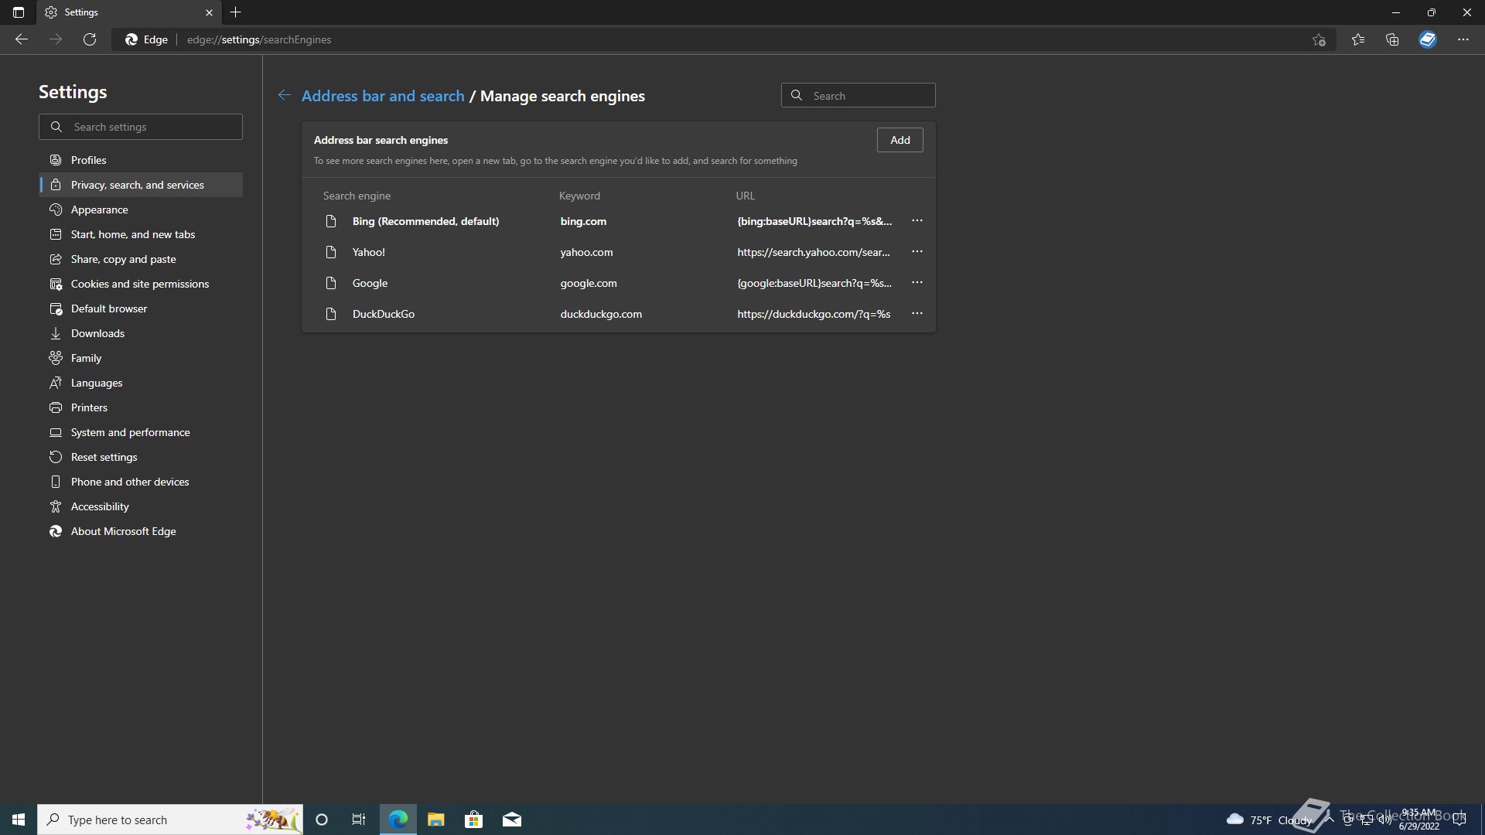Click the taskbar Type here to search box
1485x835 pixels.
point(170,820)
